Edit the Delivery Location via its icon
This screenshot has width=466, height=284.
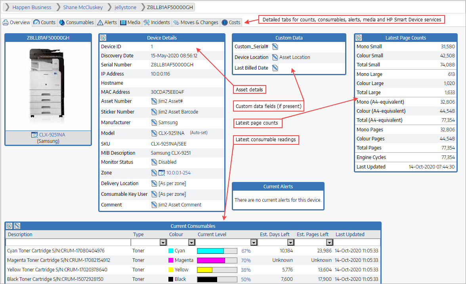point(154,184)
